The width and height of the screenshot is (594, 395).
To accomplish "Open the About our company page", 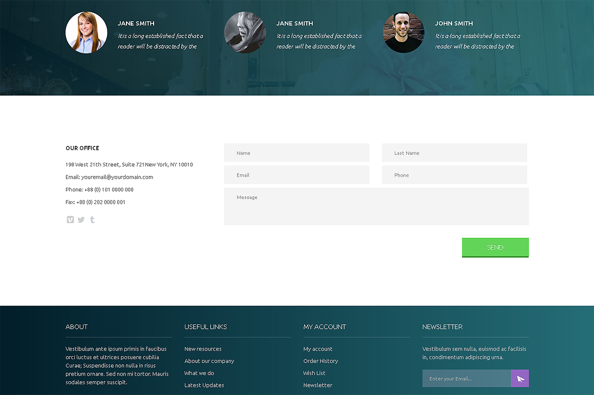I will [209, 361].
